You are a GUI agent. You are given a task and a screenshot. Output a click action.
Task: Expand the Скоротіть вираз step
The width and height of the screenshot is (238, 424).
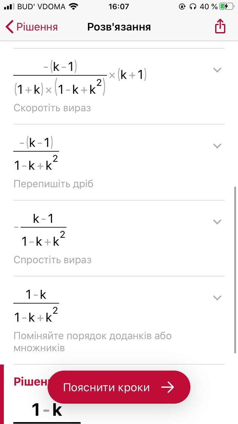(217, 70)
